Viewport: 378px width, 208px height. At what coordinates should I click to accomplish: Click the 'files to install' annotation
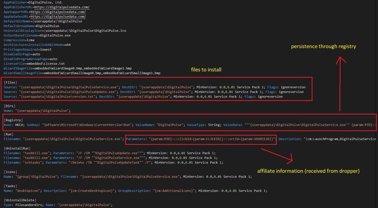click(206, 69)
